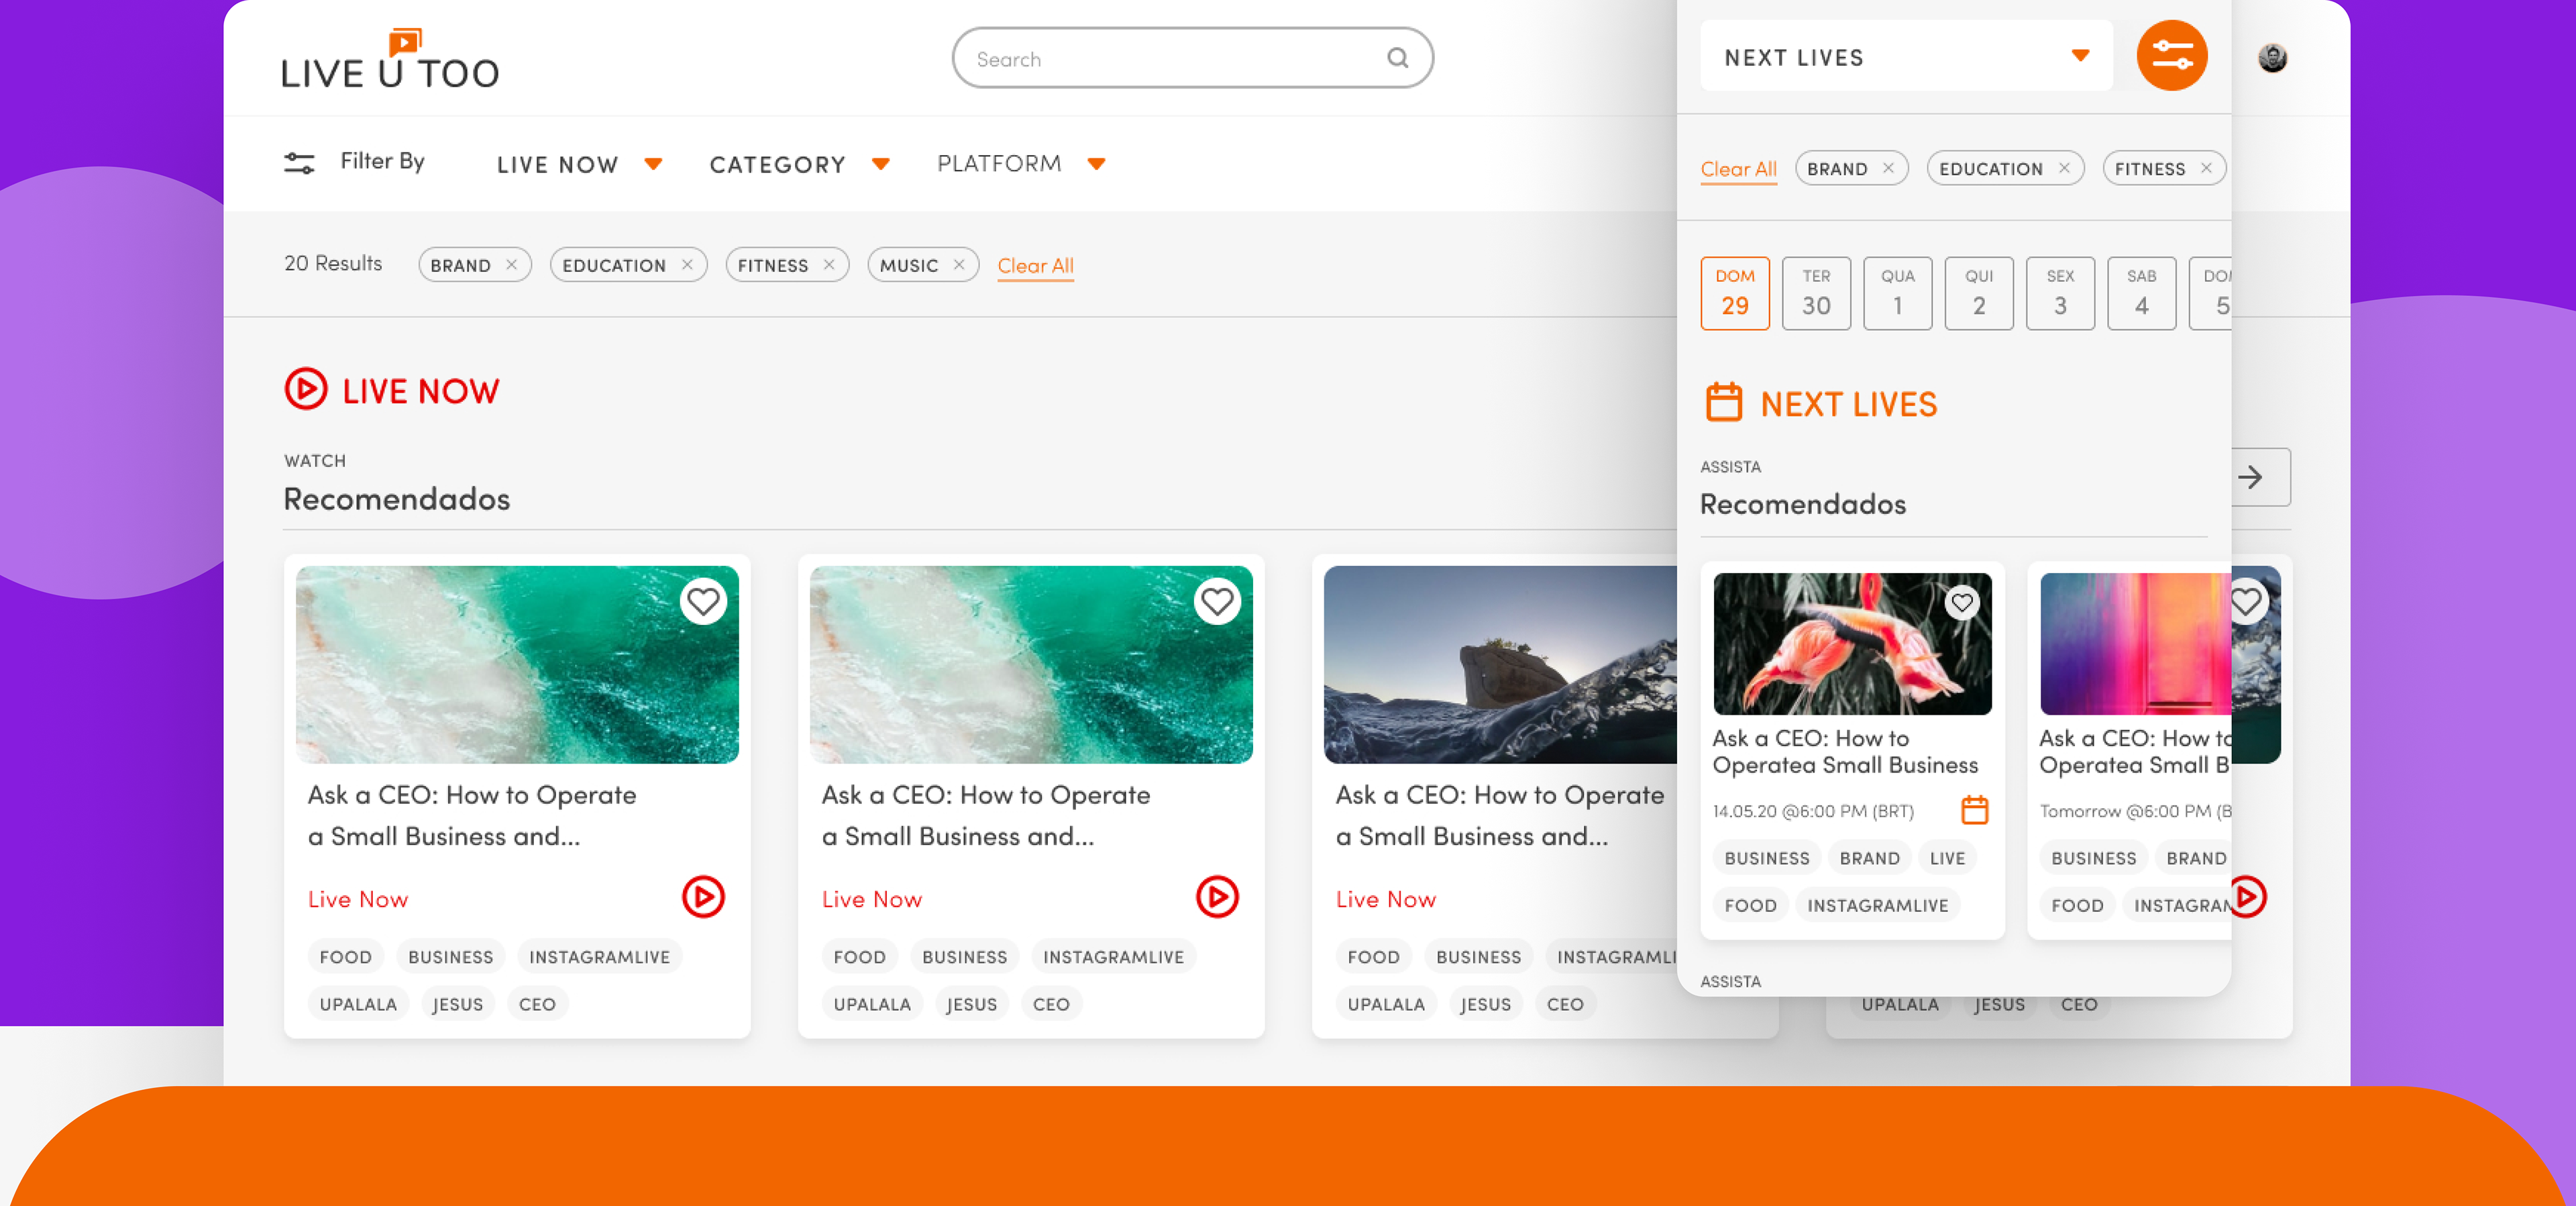This screenshot has height=1206, width=2576.
Task: Play the first Live Now card
Action: (703, 897)
